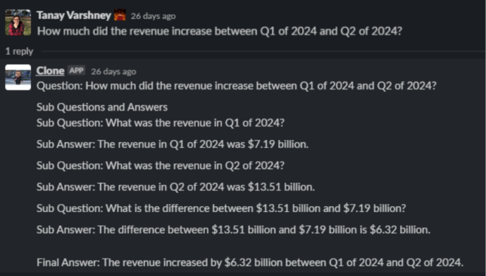Select Tanay's revenue increase question text
Image resolution: width=486 pixels, height=276 pixels.
[219, 32]
